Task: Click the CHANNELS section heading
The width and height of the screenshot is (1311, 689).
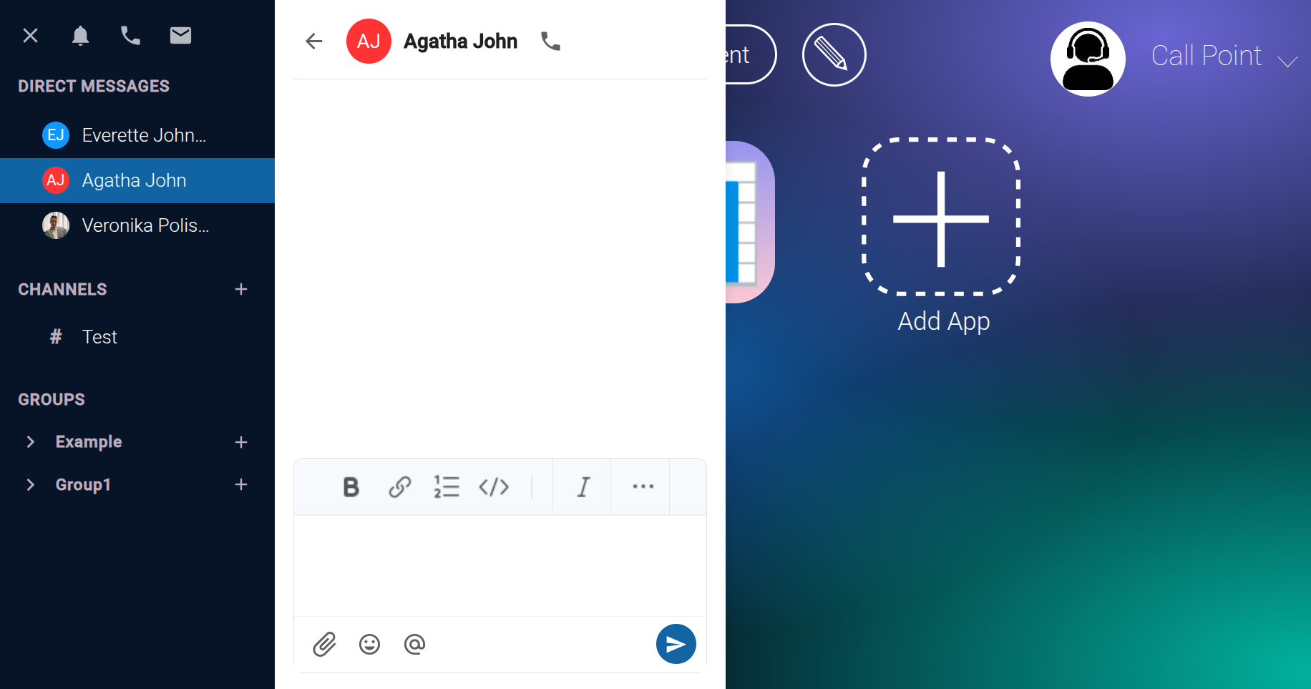Action: click(62, 290)
